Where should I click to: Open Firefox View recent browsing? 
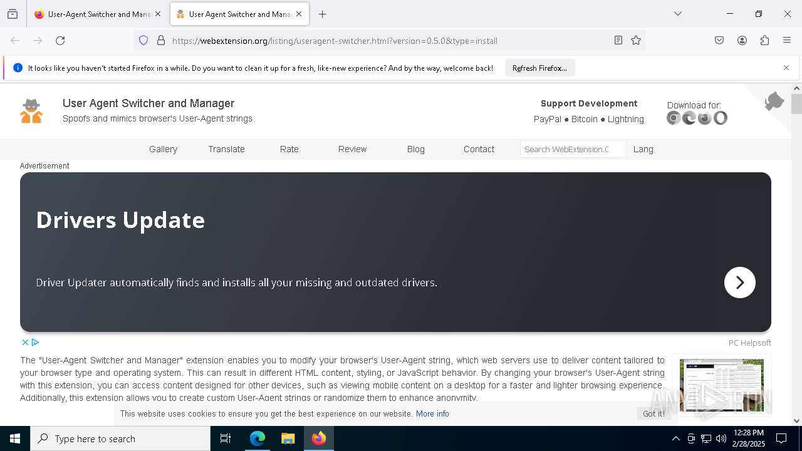13,14
